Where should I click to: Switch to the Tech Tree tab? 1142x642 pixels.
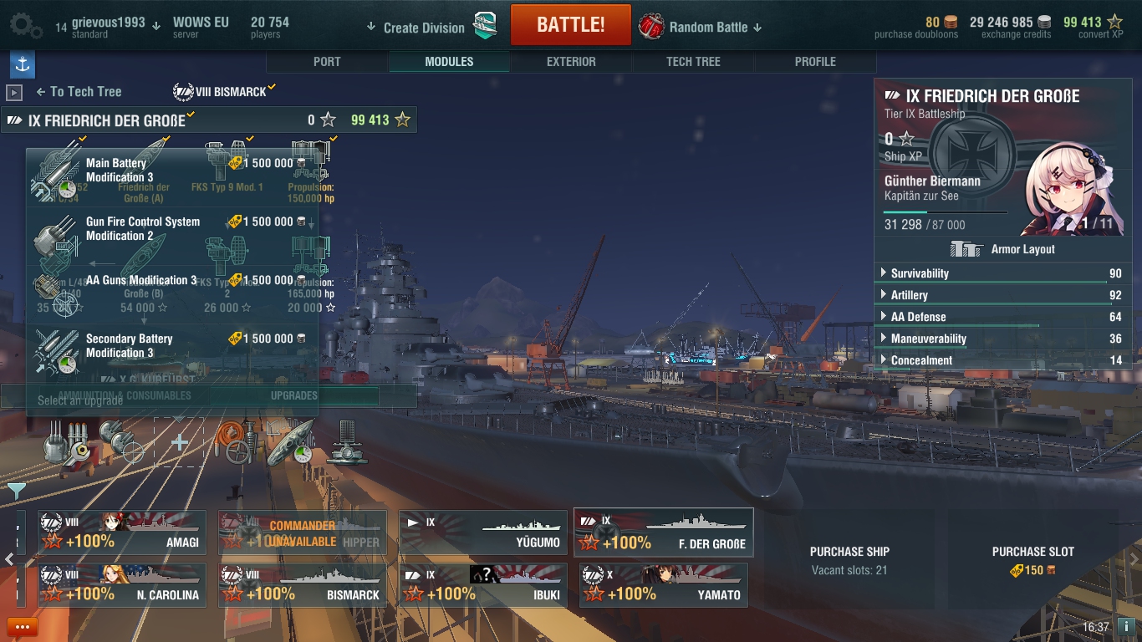693,62
